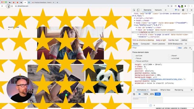194x109 pixels.
Task: Expand the nav id a-menu node
Action: 136,28
